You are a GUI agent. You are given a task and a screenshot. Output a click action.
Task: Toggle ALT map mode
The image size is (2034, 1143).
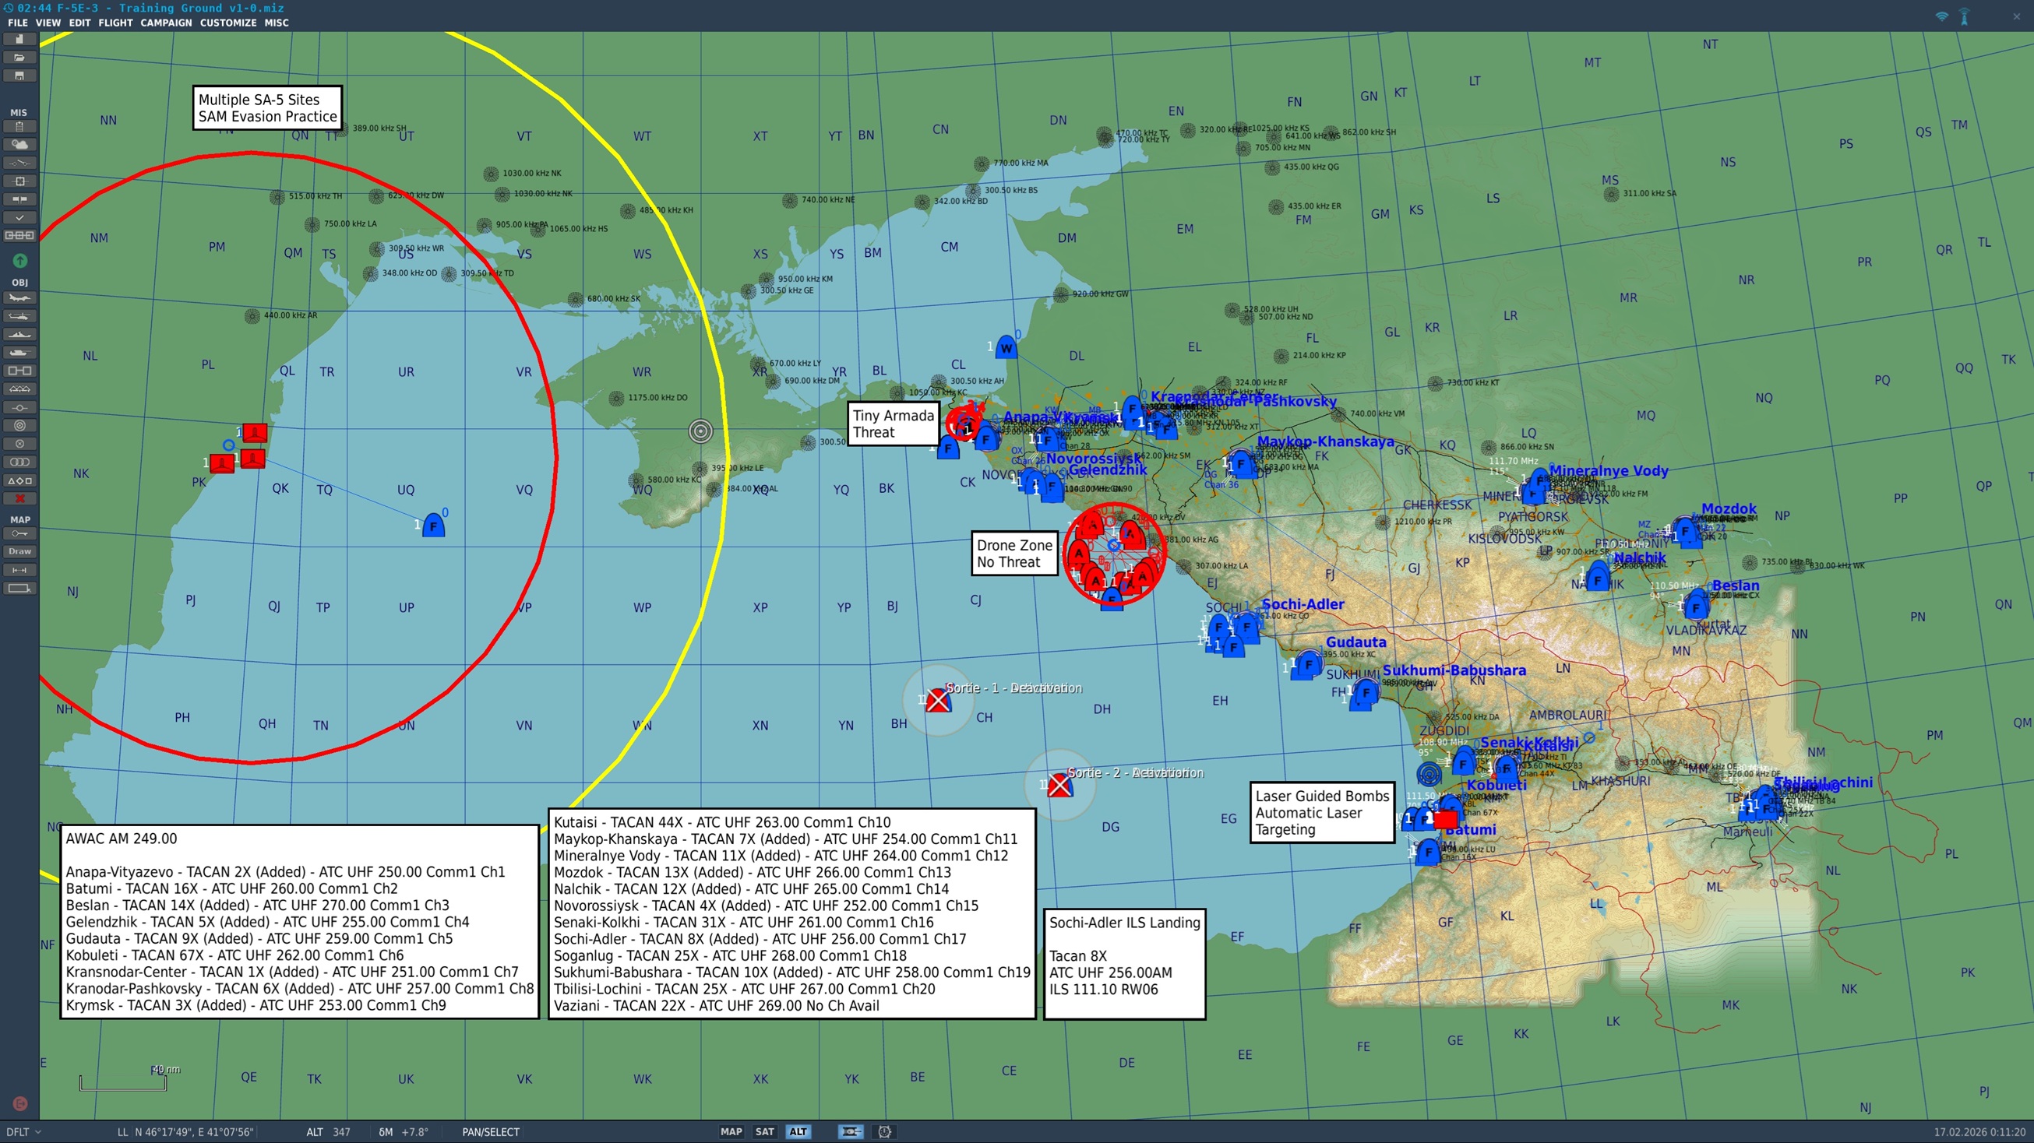pos(798,1132)
